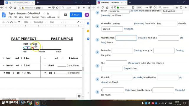The image size is (189, 106).
Task: Click the Google Docs home icon
Action: [x=4, y=15]
